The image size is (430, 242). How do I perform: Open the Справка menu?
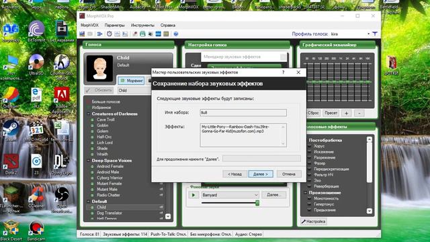168,26
